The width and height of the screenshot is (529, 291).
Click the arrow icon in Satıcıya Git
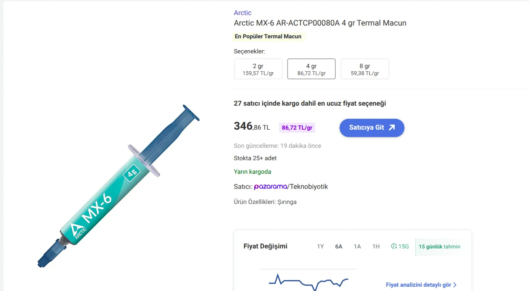click(392, 127)
